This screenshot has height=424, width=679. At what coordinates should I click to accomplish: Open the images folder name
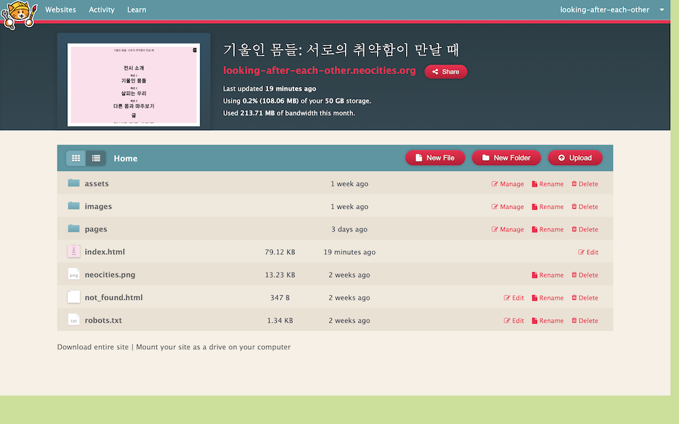pyautogui.click(x=98, y=206)
